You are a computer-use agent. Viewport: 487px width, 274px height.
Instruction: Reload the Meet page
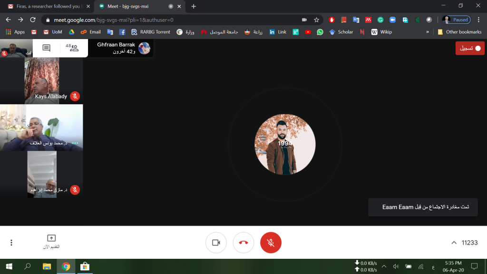pos(33,20)
